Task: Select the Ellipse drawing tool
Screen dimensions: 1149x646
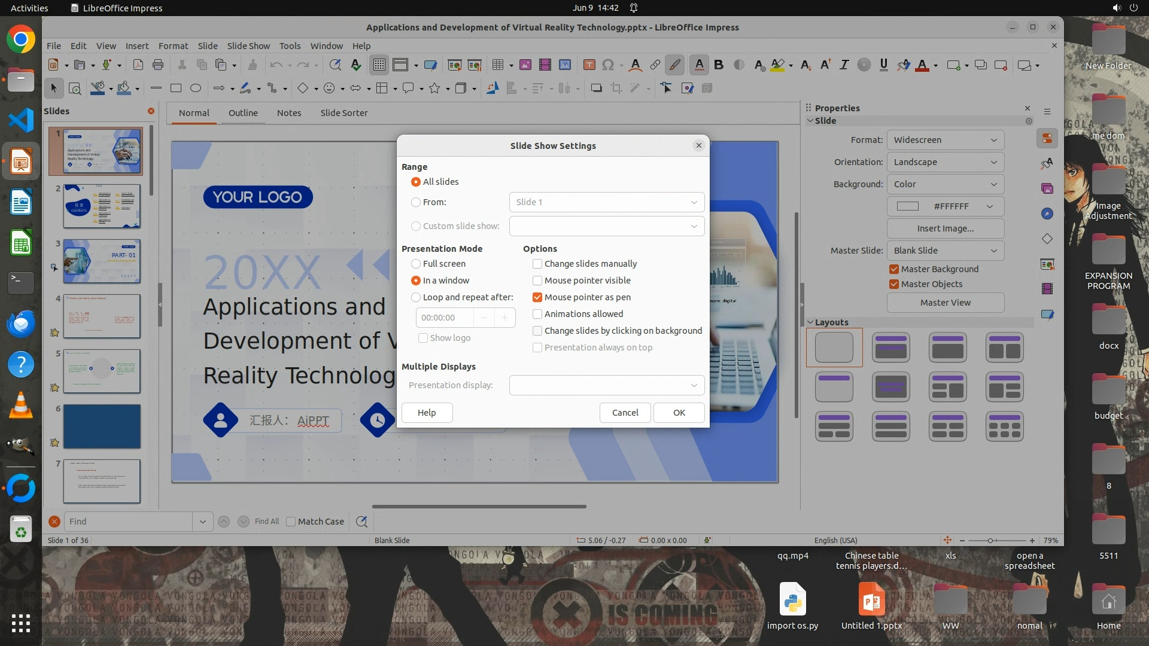Action: click(195, 89)
